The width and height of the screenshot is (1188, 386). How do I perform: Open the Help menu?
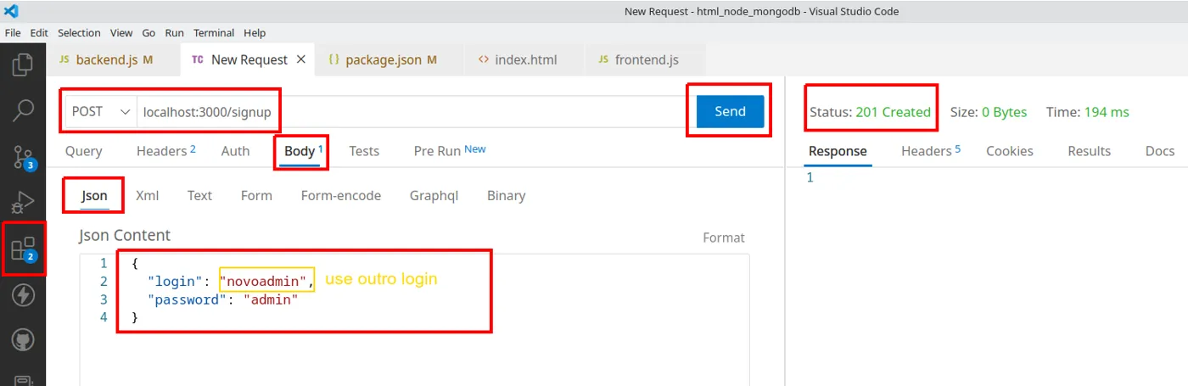(x=255, y=33)
